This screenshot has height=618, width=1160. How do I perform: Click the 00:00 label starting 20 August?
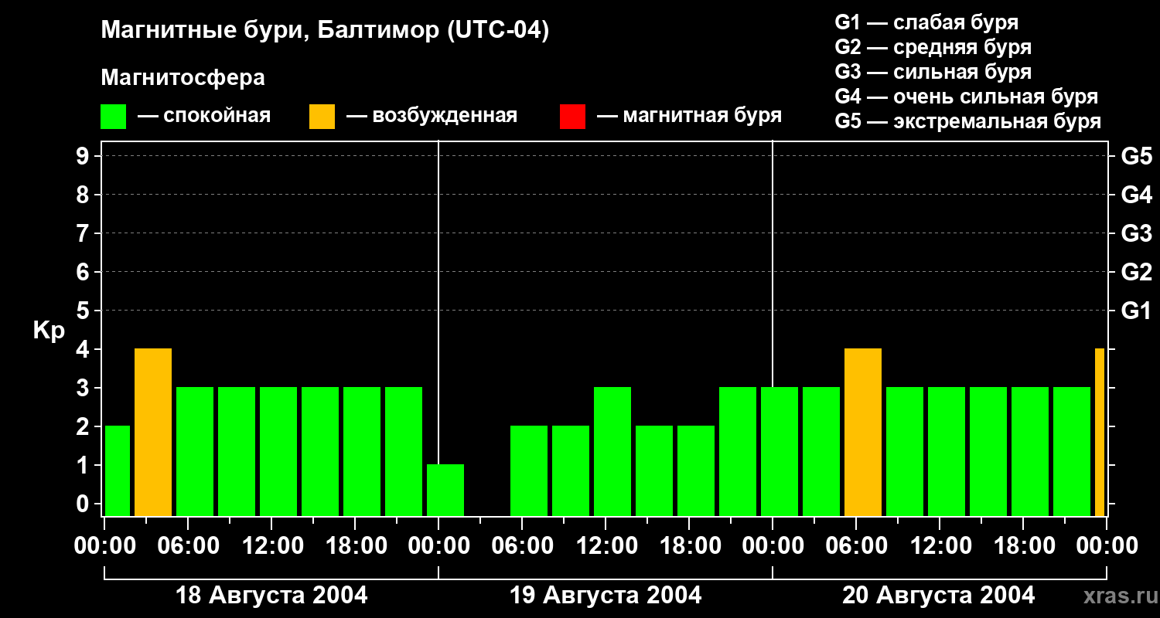(x=773, y=546)
